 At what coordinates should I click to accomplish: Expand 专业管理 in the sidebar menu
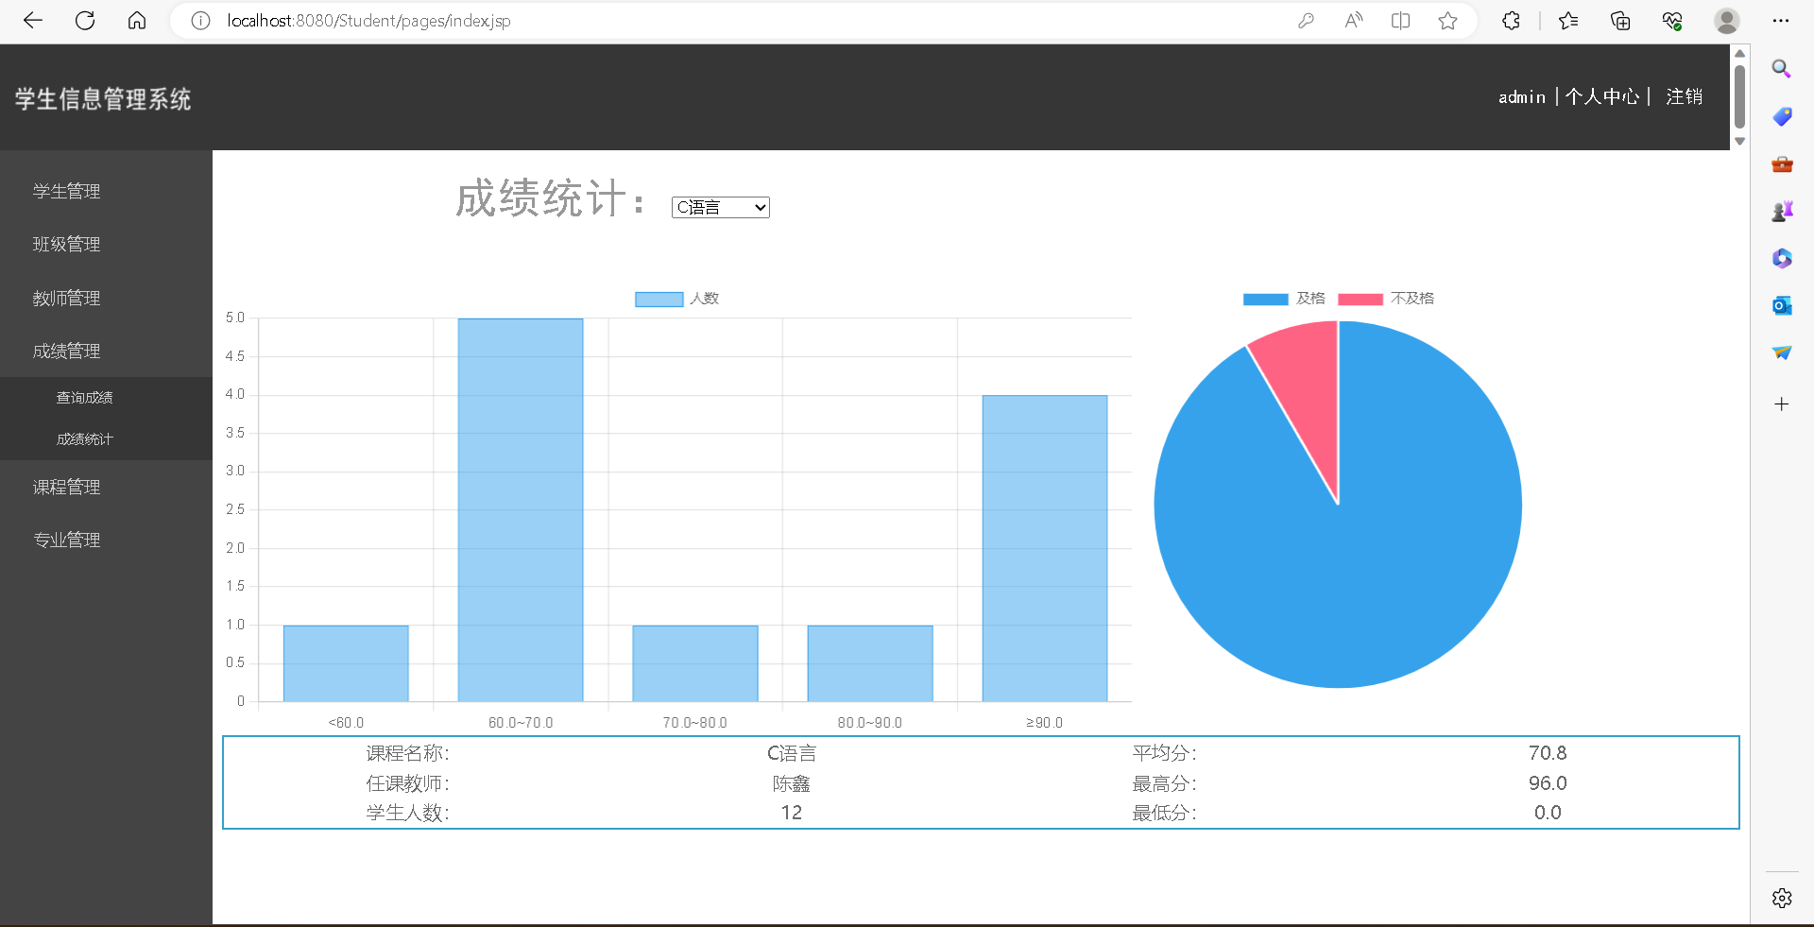67,541
